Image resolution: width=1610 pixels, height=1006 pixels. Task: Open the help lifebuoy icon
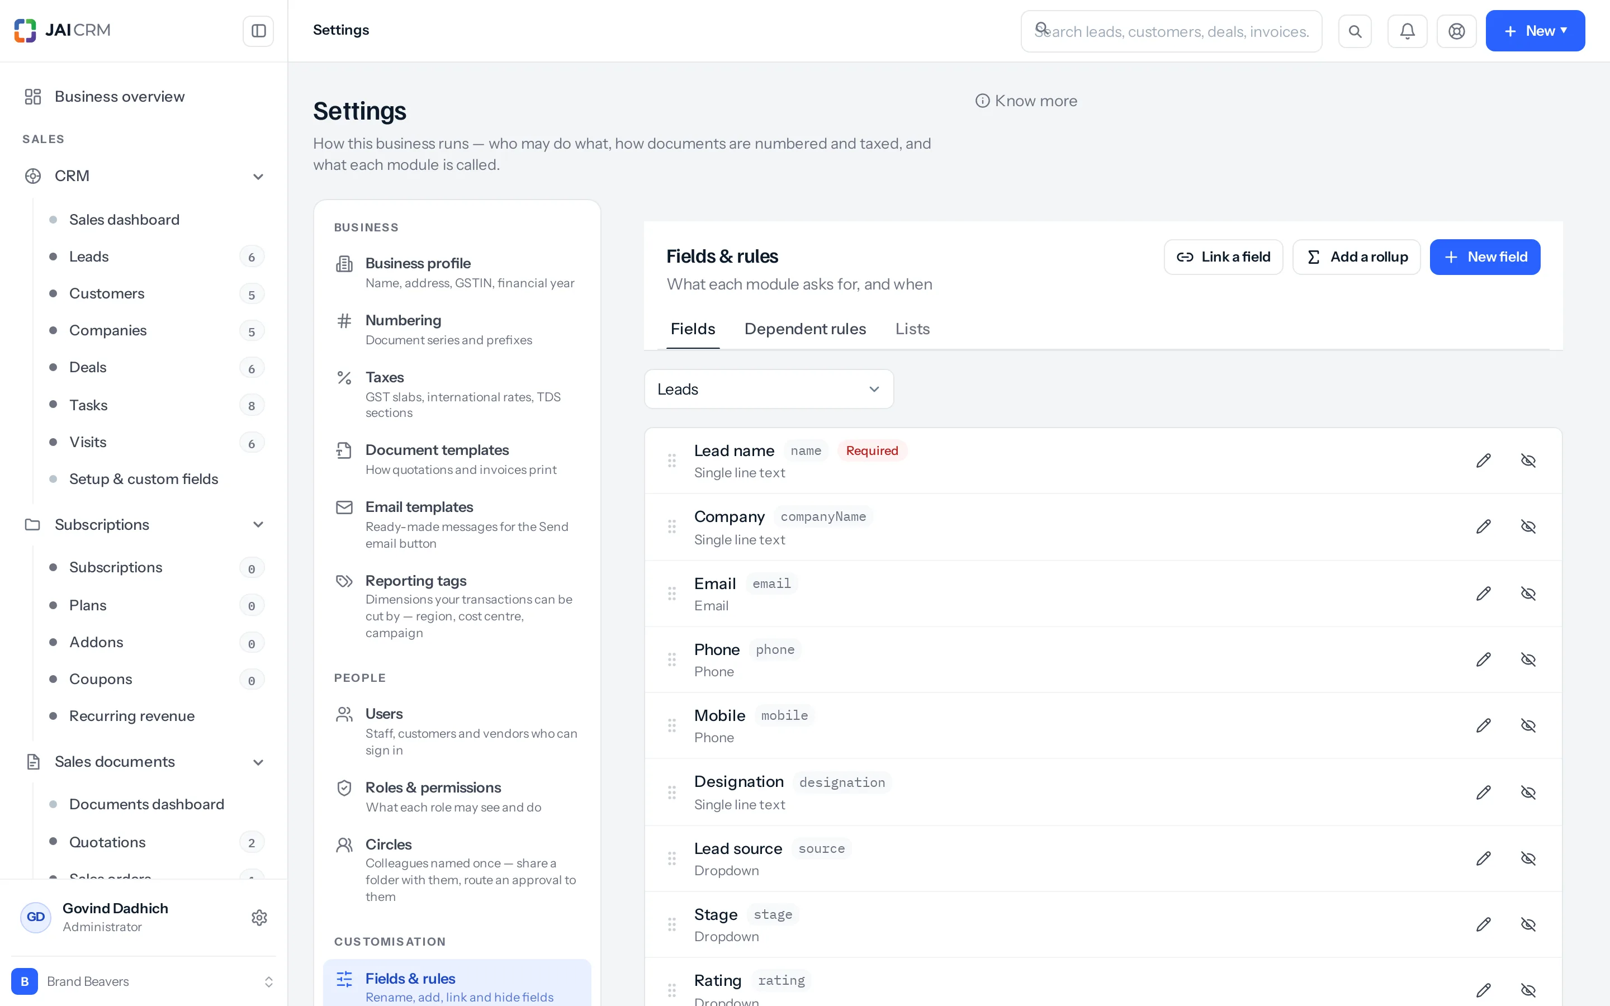tap(1456, 31)
